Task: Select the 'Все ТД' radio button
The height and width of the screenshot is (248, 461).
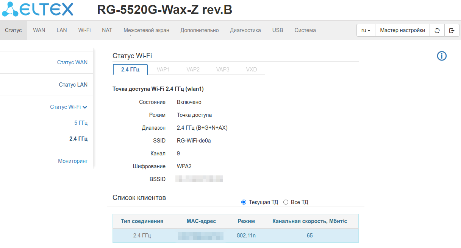Action: tap(286, 202)
